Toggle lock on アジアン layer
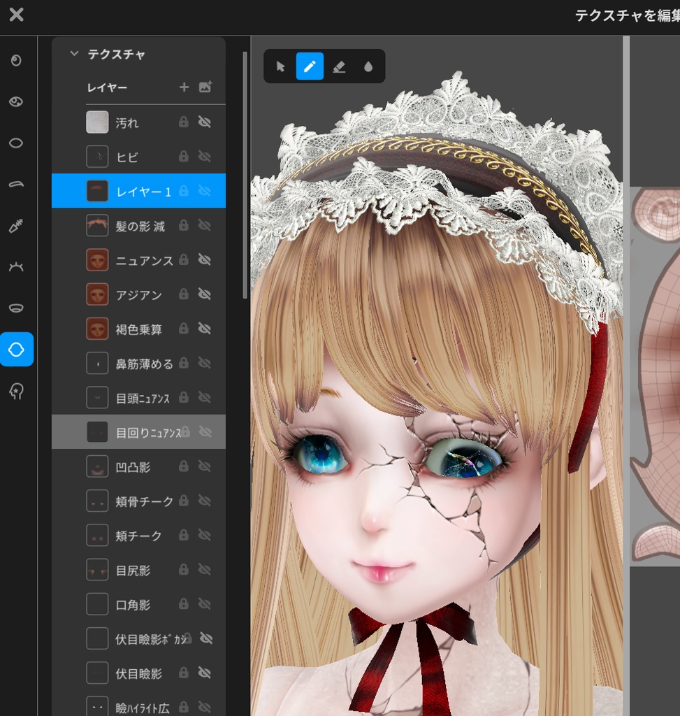Viewport: 680px width, 716px height. click(x=184, y=294)
